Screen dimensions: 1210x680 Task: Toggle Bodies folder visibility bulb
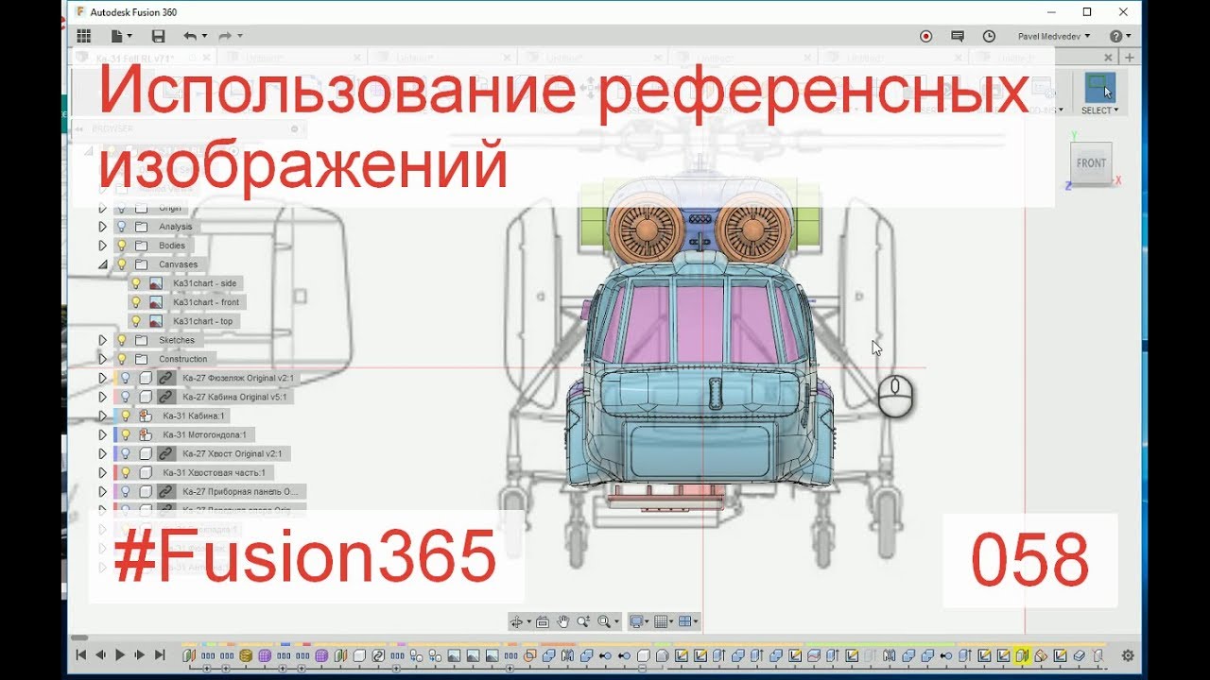pyautogui.click(x=122, y=246)
